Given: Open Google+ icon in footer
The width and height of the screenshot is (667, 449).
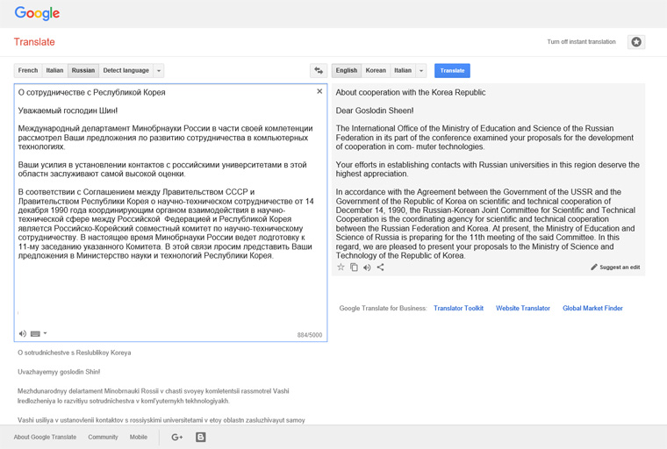Looking at the screenshot, I should 177,437.
